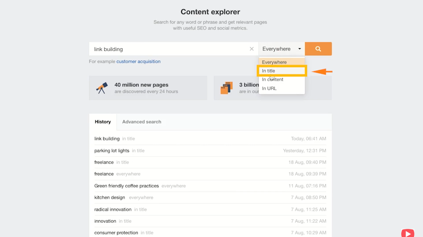Image resolution: width=423 pixels, height=237 pixels.
Task: Select 'Everywhere' option in dropdown list
Action: [x=274, y=62]
